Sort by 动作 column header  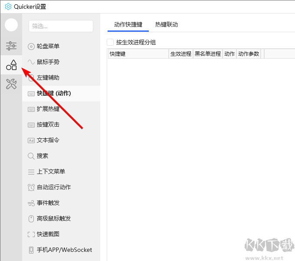229,54
